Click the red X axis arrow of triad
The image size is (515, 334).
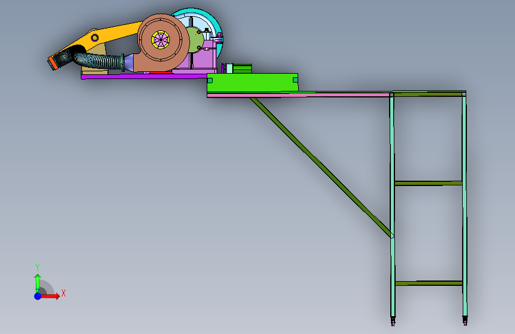50,296
